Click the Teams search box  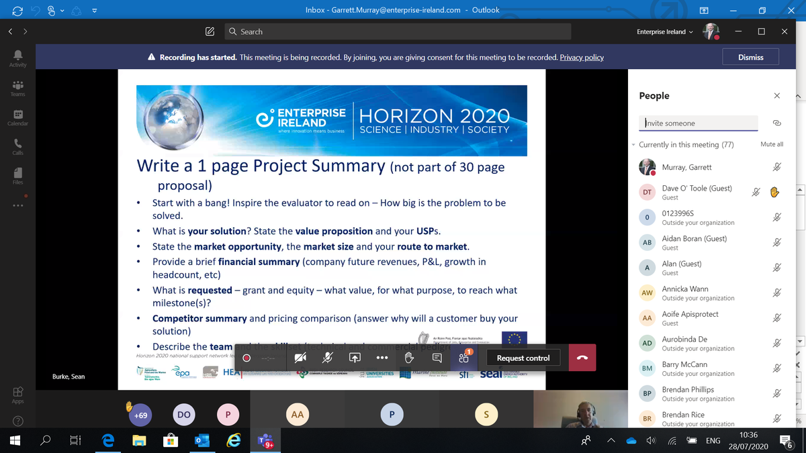click(398, 32)
